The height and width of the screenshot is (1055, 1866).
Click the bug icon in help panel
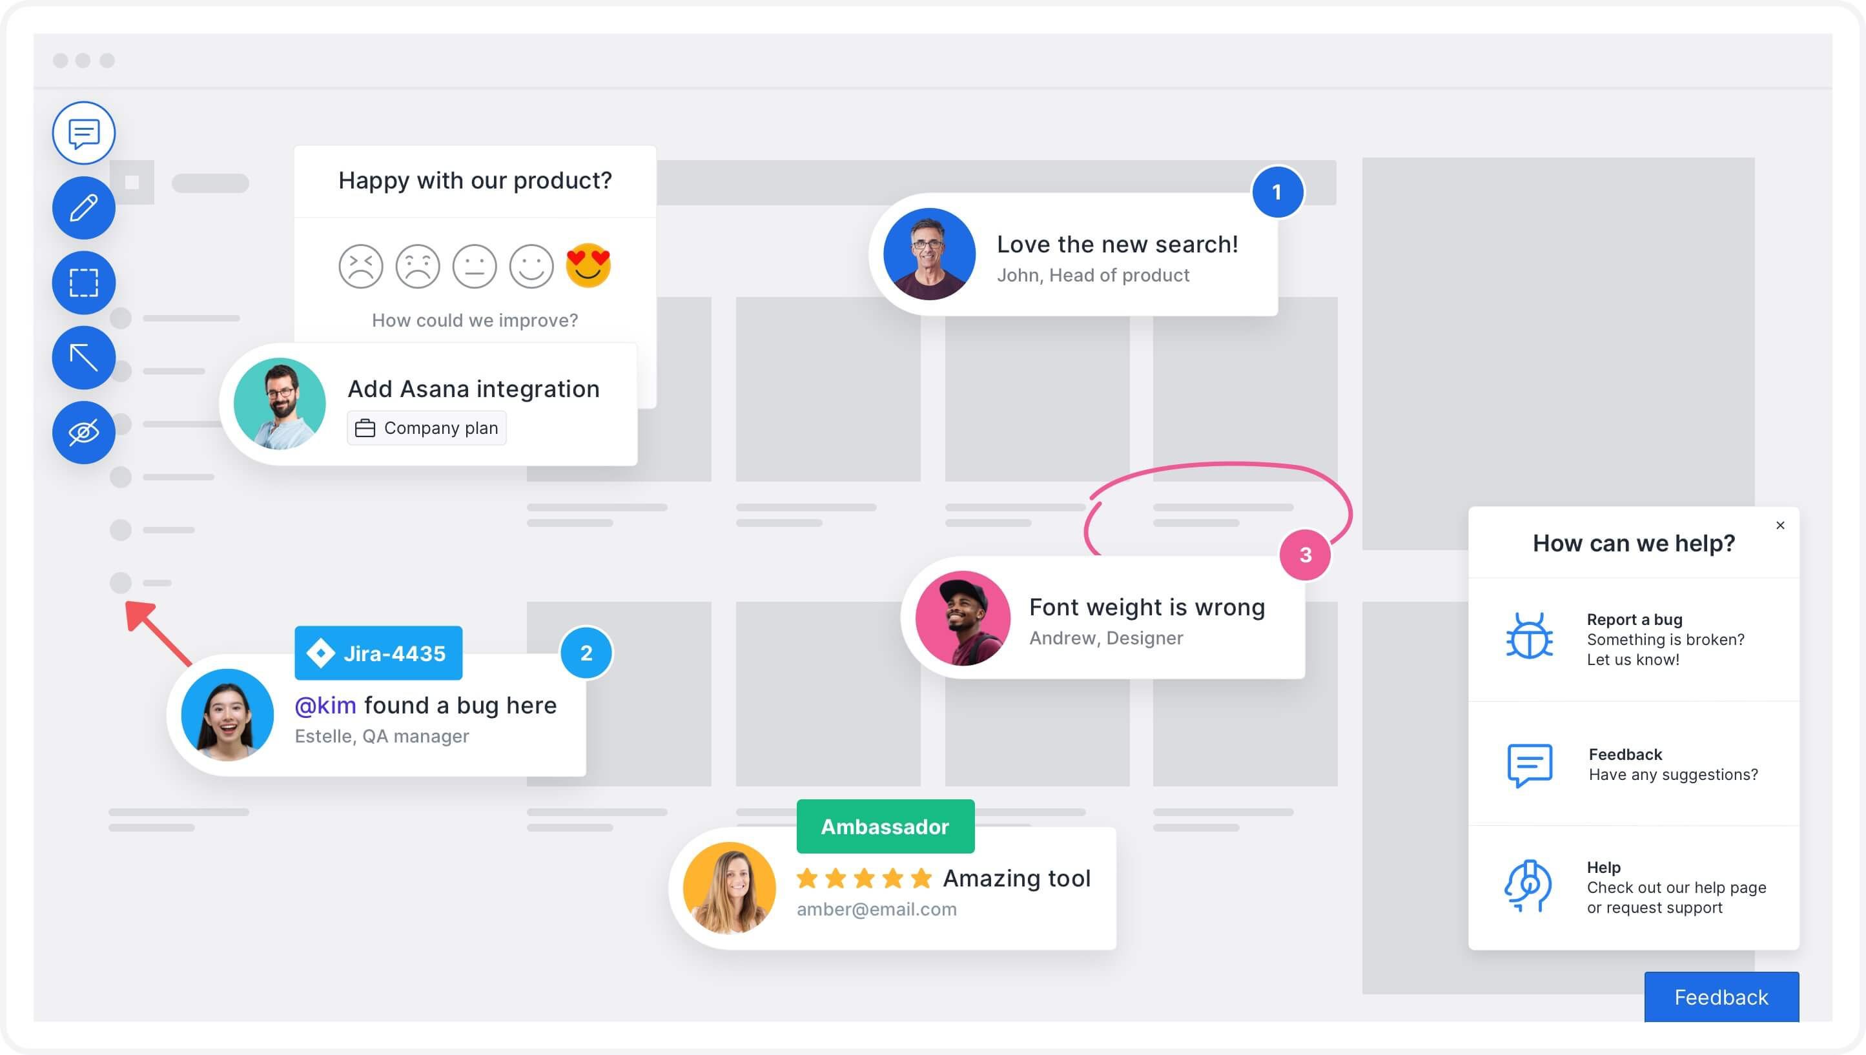coord(1528,636)
